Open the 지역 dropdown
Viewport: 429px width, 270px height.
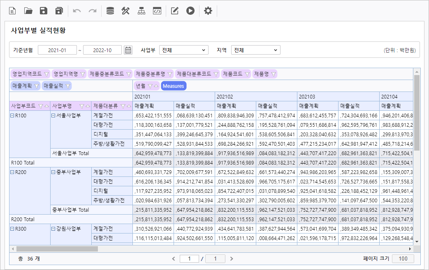(255, 50)
